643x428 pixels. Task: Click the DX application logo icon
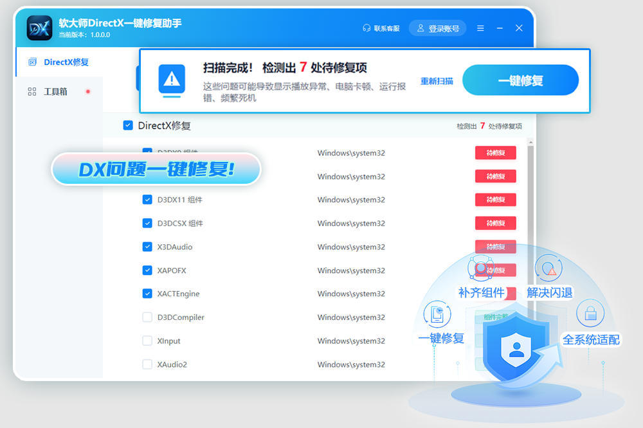coord(39,28)
